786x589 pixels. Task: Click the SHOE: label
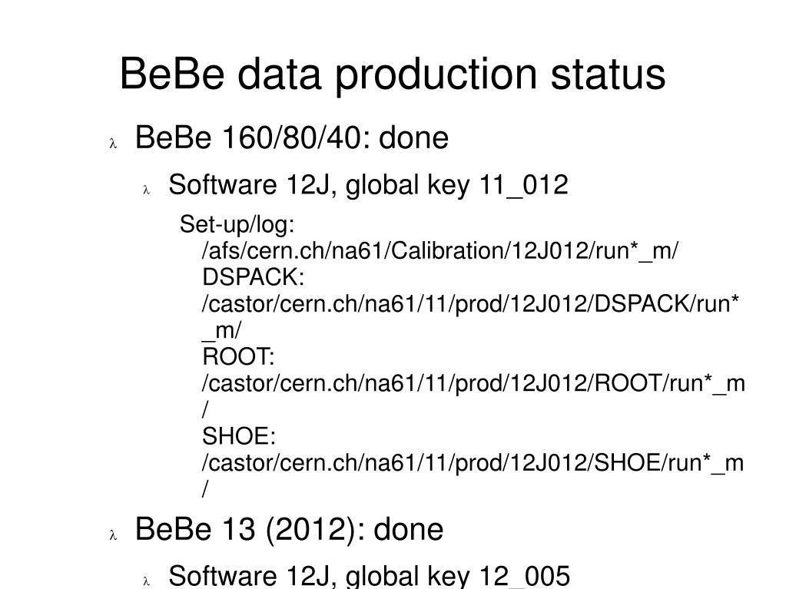click(x=239, y=436)
